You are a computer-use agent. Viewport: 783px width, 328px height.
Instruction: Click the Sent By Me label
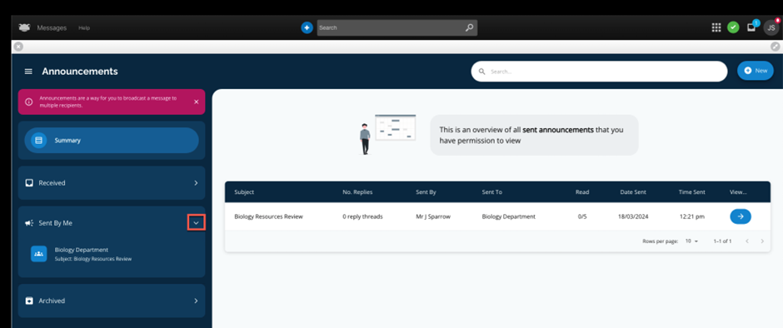56,223
